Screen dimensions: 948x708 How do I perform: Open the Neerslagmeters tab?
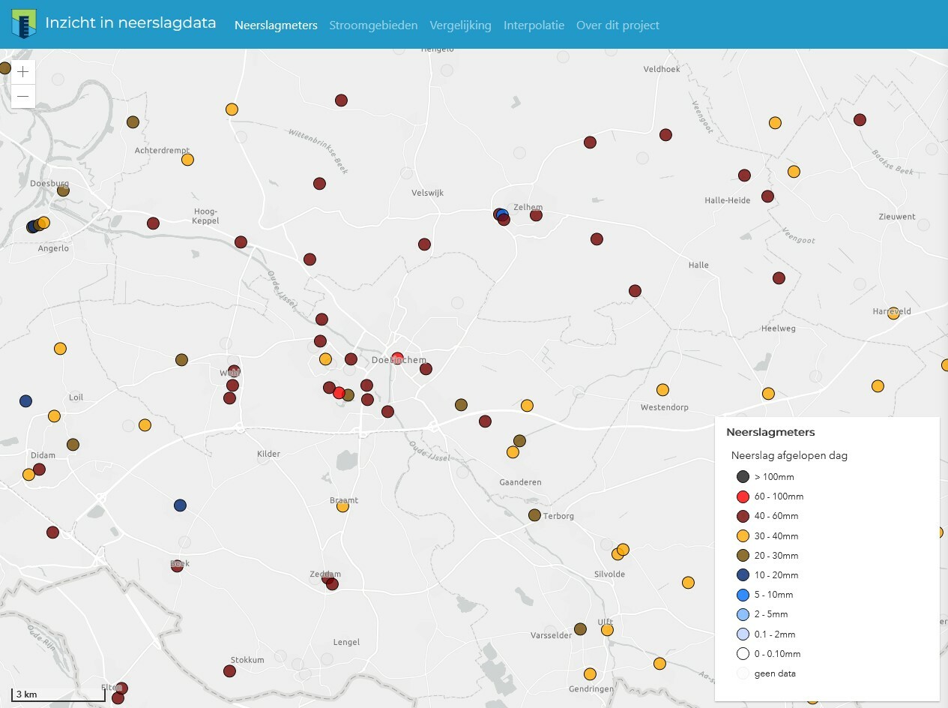[x=276, y=25]
